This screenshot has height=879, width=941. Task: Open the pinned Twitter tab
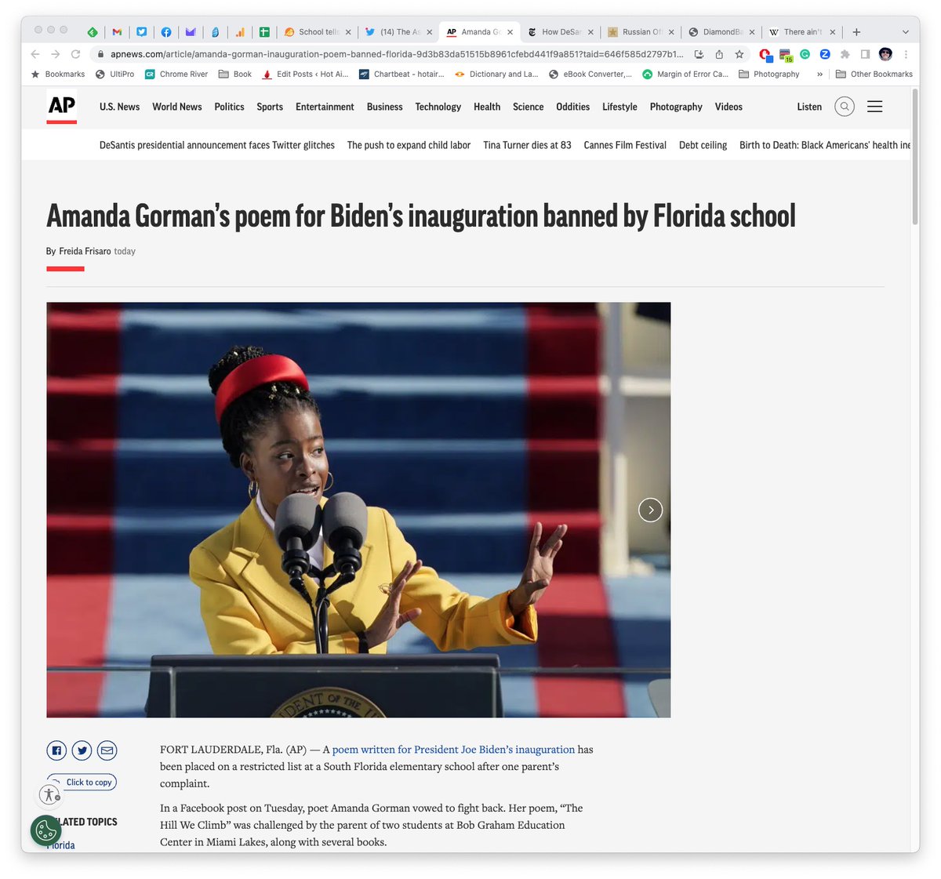(141, 32)
